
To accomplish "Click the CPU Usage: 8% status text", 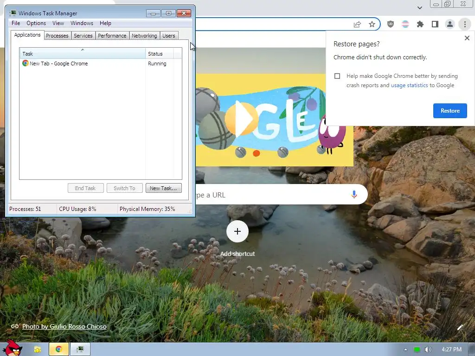I will coord(77,209).
